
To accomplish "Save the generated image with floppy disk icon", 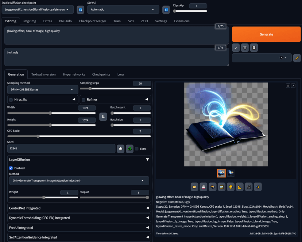I will 203,187.
